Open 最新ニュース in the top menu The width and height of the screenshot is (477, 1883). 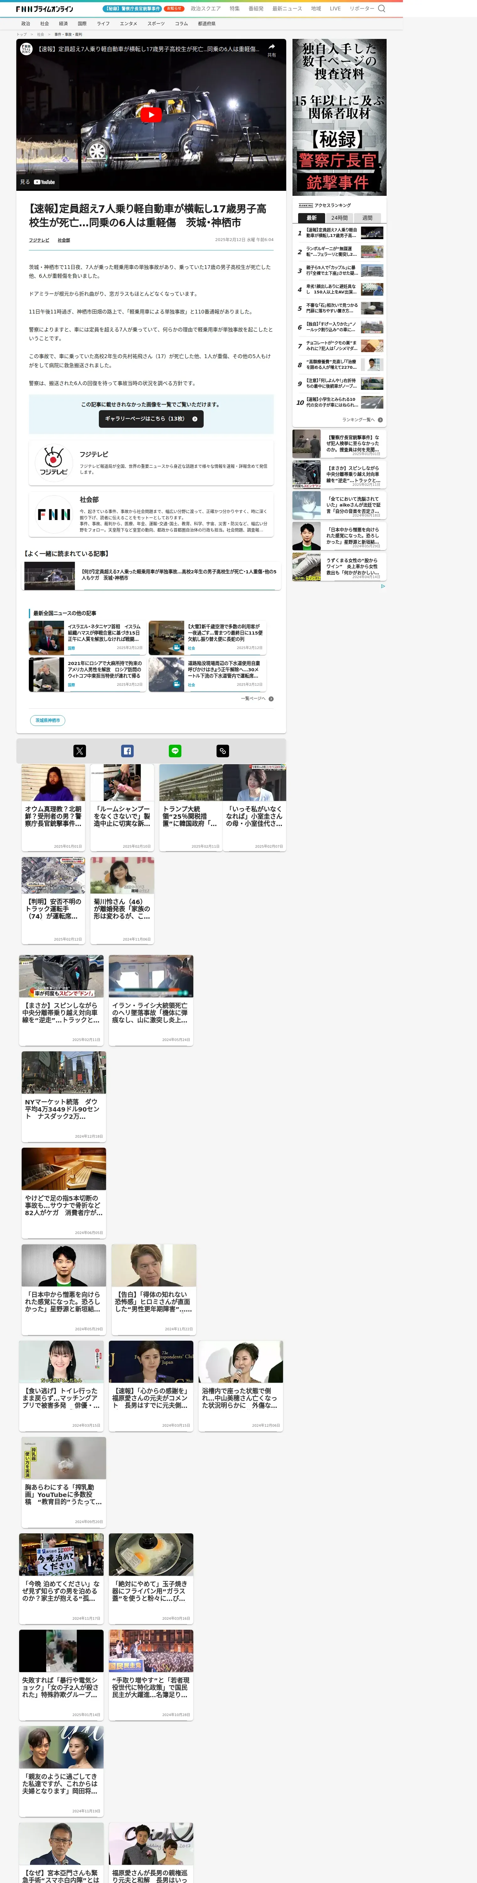(x=287, y=9)
